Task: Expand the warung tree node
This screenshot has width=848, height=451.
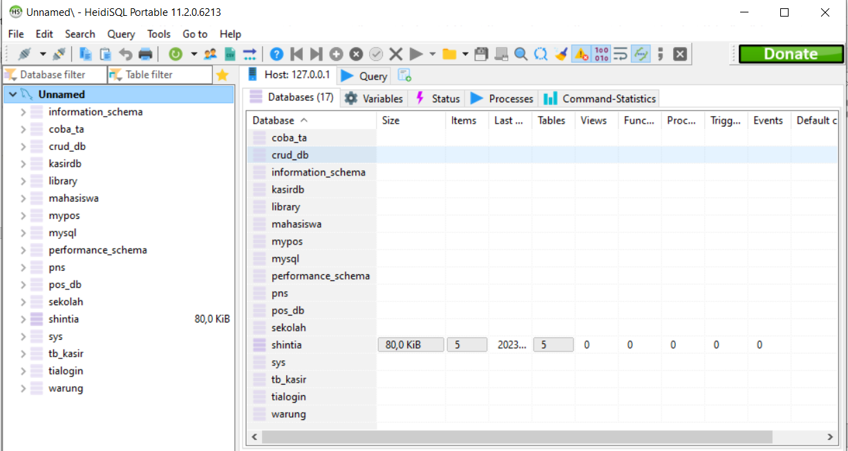Action: click(x=23, y=388)
